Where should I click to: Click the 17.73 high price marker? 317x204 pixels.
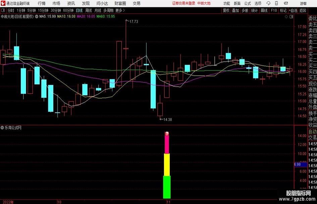[134, 21]
